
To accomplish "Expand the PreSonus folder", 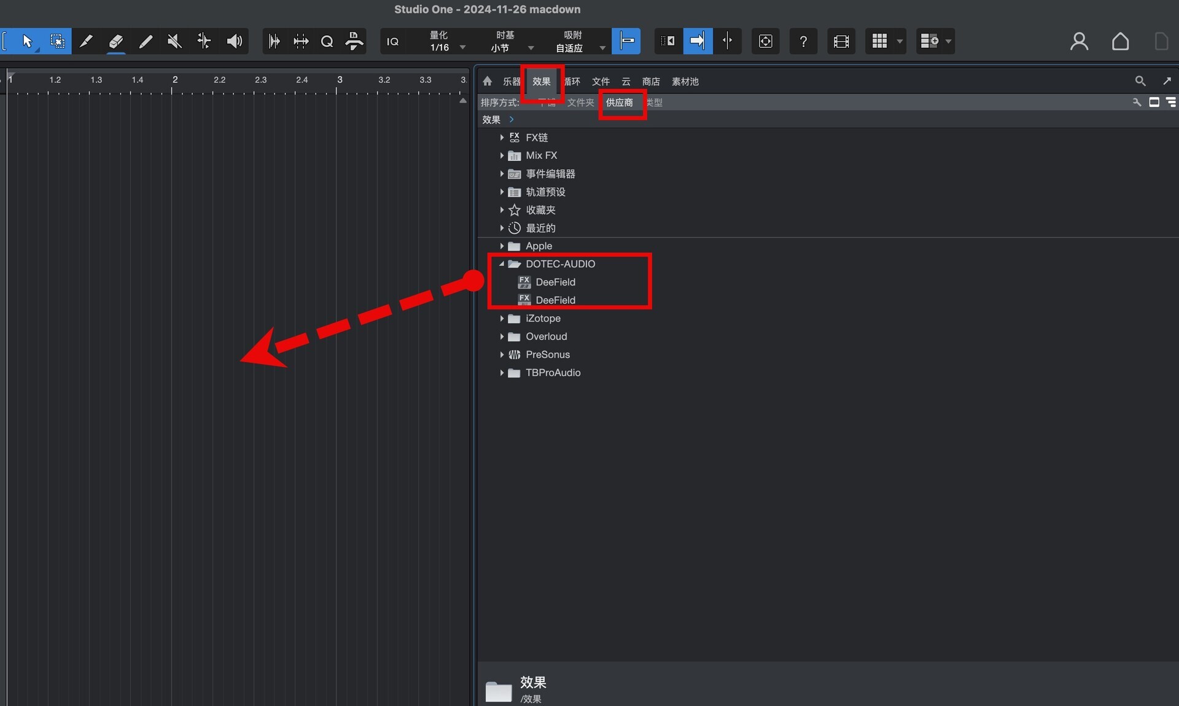I will [x=502, y=355].
